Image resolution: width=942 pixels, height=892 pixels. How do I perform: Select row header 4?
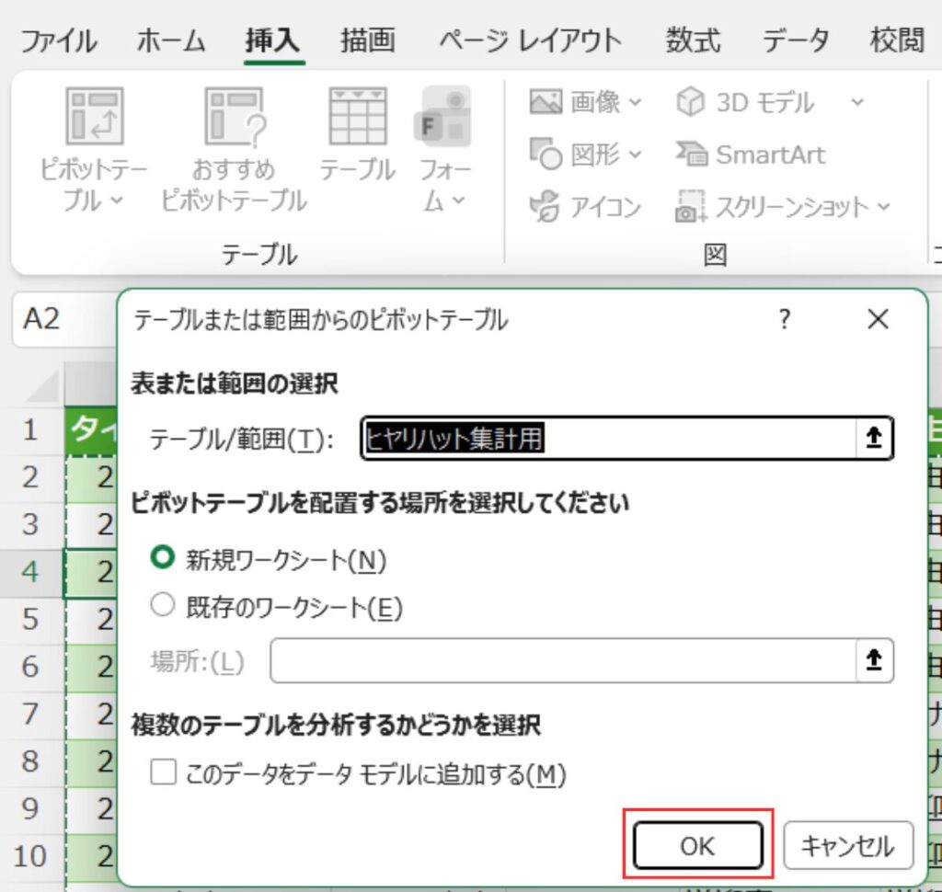pos(30,572)
